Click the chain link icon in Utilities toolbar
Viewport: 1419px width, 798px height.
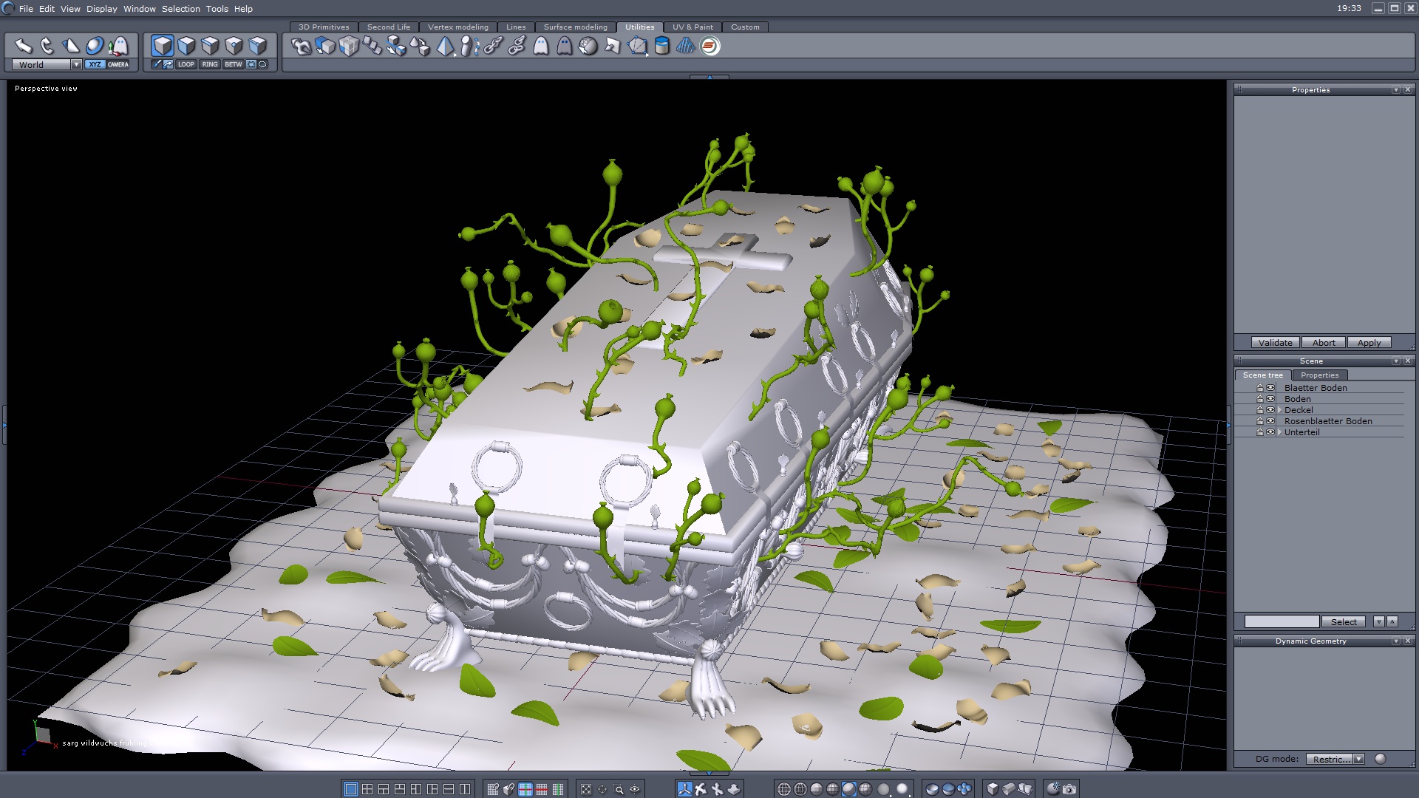493,46
